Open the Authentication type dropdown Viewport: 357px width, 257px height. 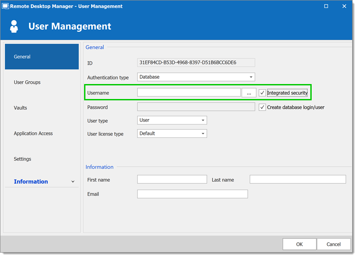pos(196,77)
